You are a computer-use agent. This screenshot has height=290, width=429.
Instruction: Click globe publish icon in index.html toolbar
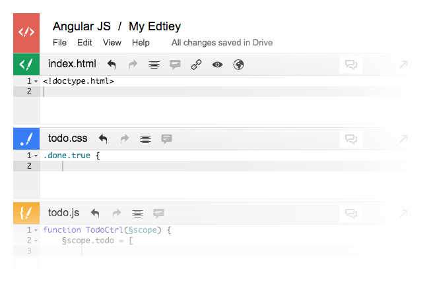tap(238, 65)
